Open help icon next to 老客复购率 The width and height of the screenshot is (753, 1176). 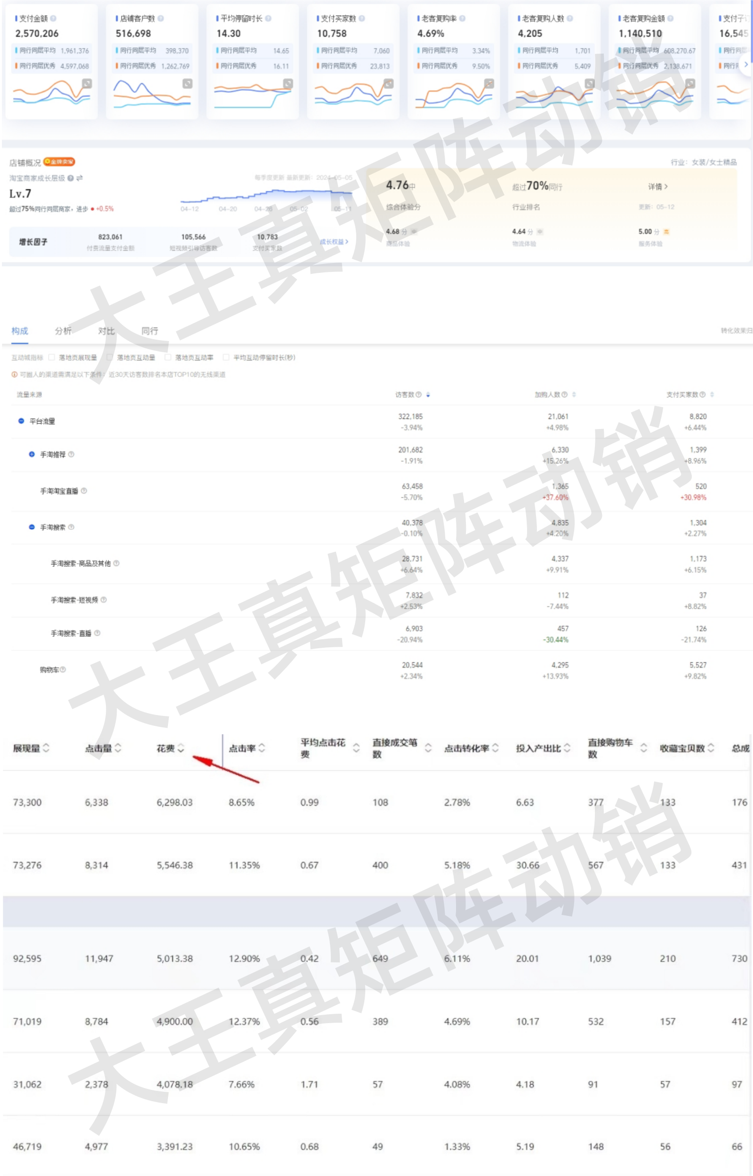tap(463, 18)
